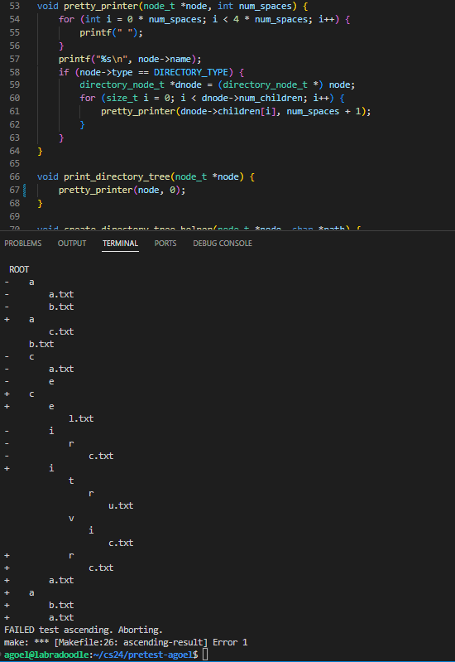Select line number 67 in the gutter

point(15,190)
